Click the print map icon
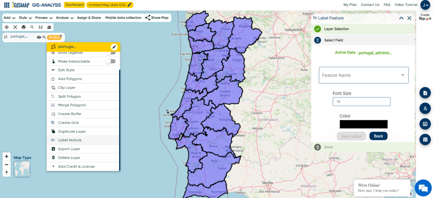 pyautogui.click(x=23, y=27)
